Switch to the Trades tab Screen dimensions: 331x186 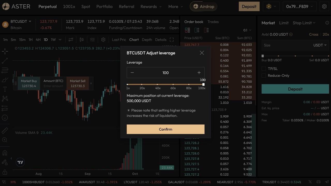pos(213,22)
